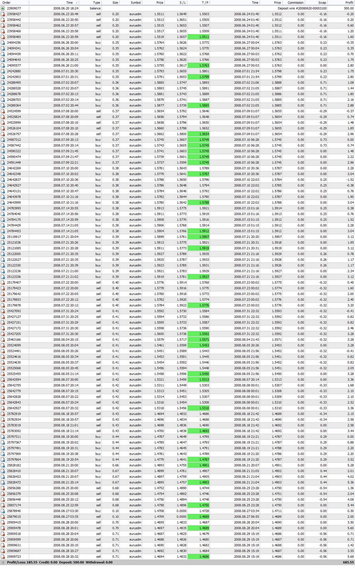The image size is (355, 568).
Task: Select order number 25797664
Action: pos(14,459)
